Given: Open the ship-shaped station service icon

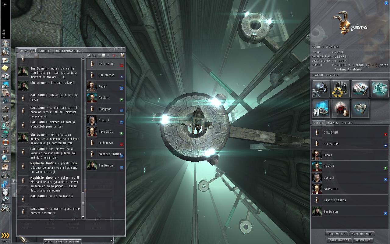Looking at the screenshot, I should (x=360, y=109).
